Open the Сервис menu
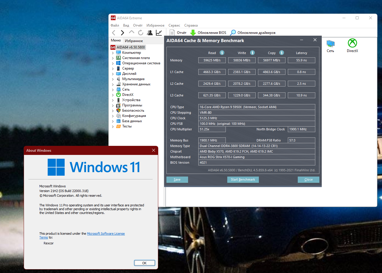 tap(174, 25)
